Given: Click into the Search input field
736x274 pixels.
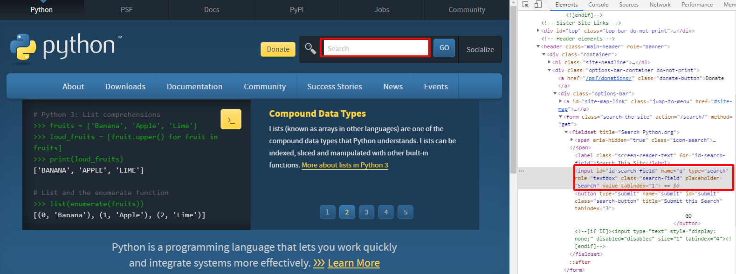Looking at the screenshot, I should 375,48.
